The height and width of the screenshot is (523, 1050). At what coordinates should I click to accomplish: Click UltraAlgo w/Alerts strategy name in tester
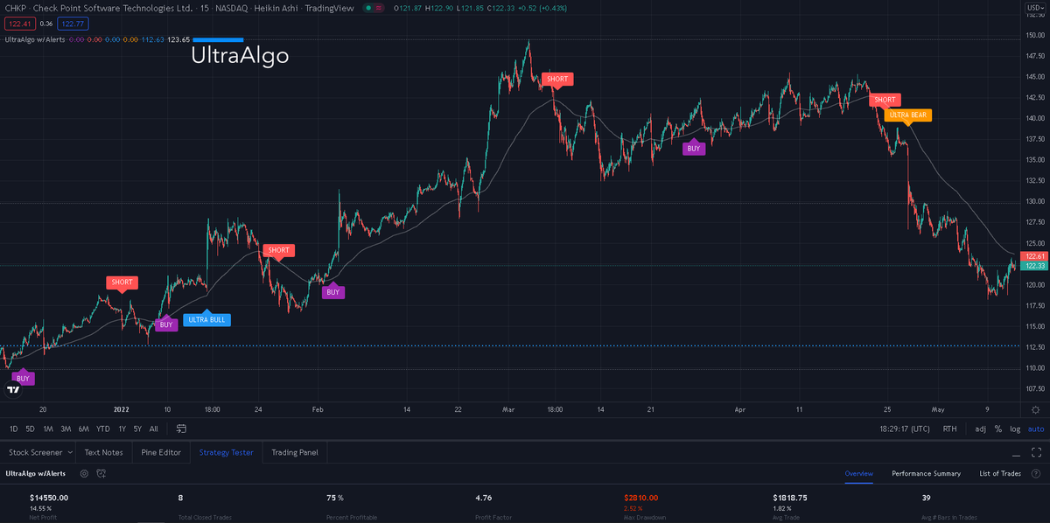coord(36,473)
